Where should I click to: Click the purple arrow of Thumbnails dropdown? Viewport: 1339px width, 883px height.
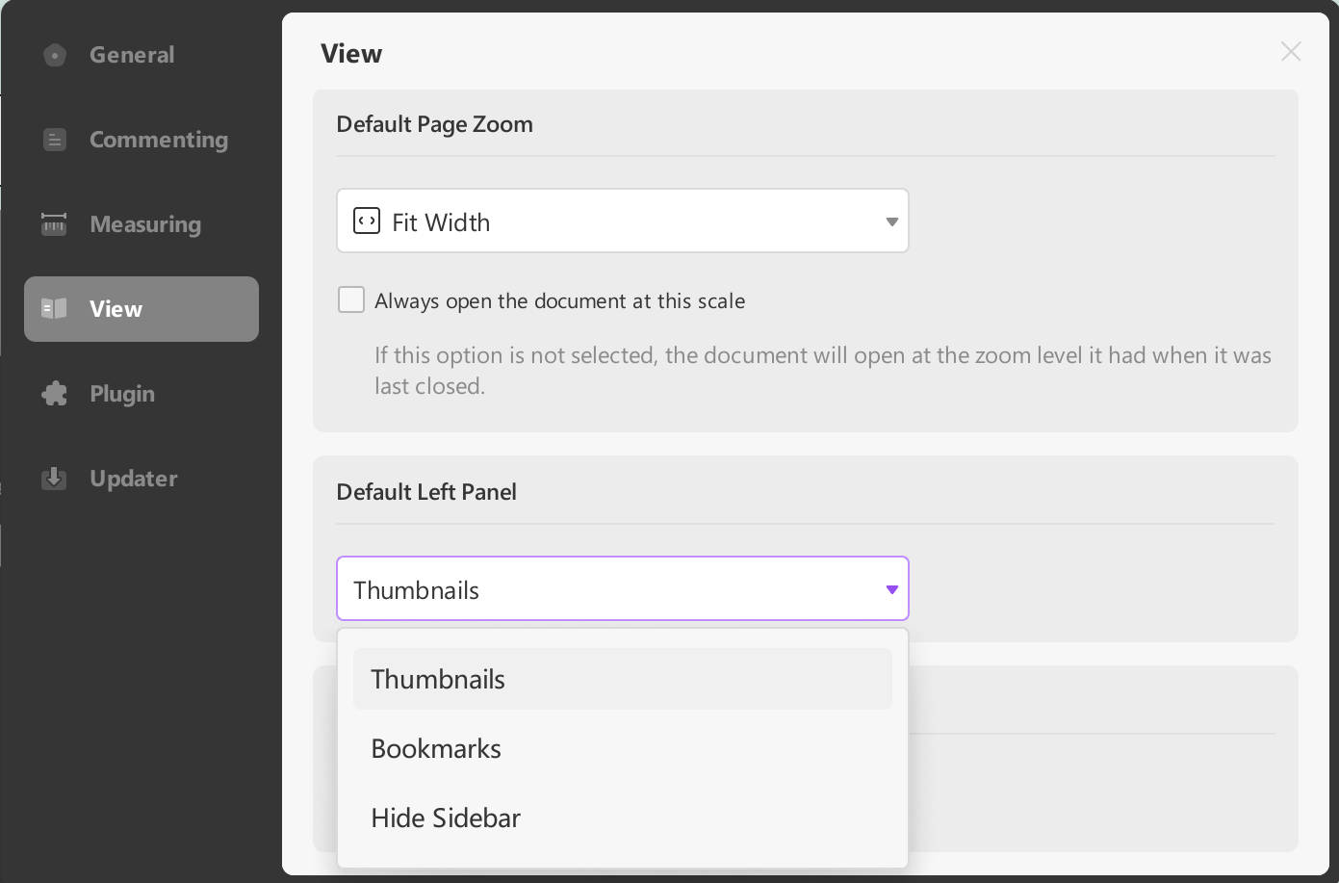(x=891, y=589)
